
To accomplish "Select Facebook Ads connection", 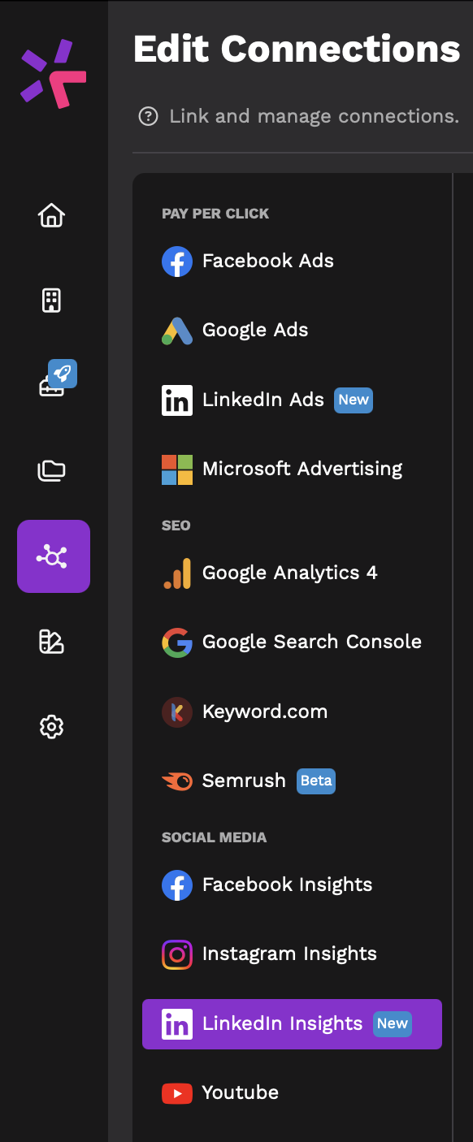I will 292,262.
